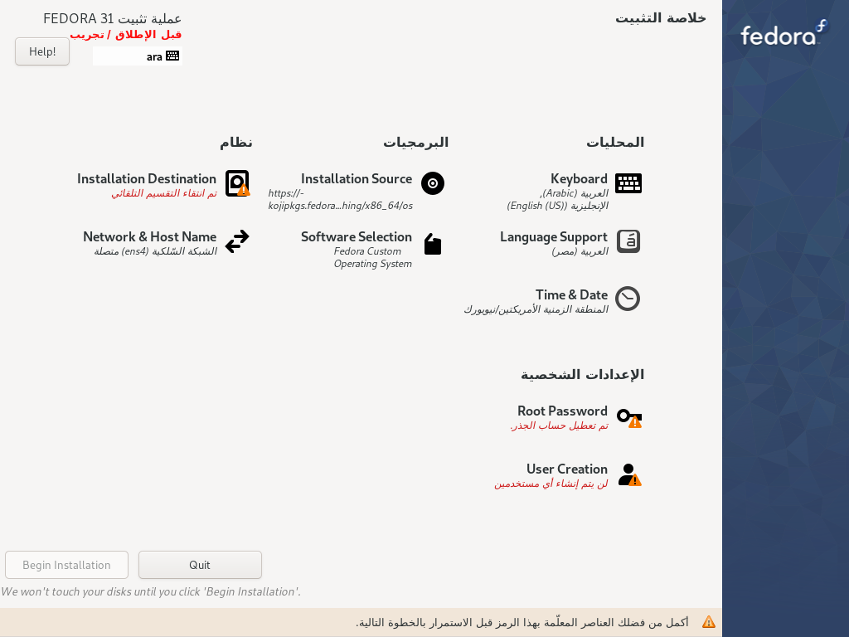This screenshot has height=637, width=849.
Task: Click the Network & Host Name arrows icon
Action: 237,241
